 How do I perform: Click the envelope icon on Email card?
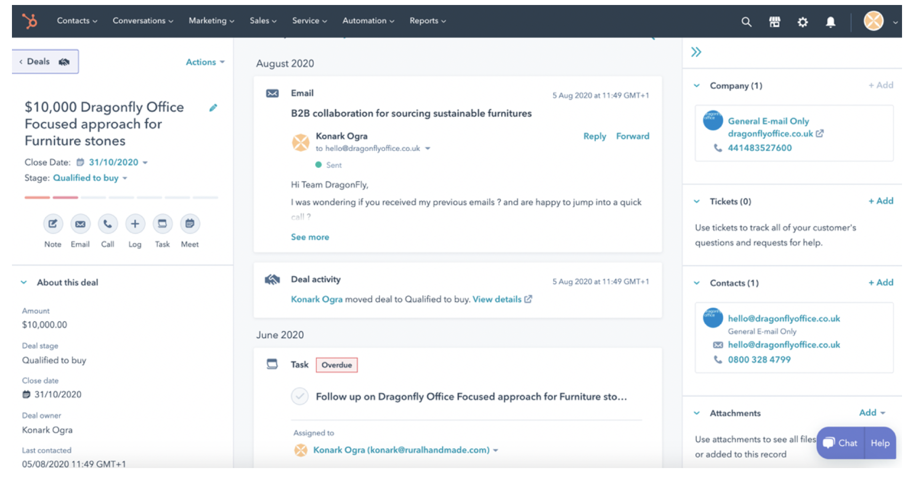272,93
